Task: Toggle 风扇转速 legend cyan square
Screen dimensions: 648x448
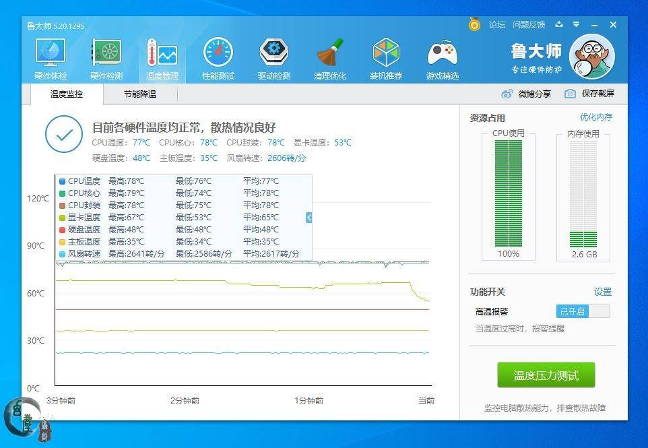Action: (63, 254)
